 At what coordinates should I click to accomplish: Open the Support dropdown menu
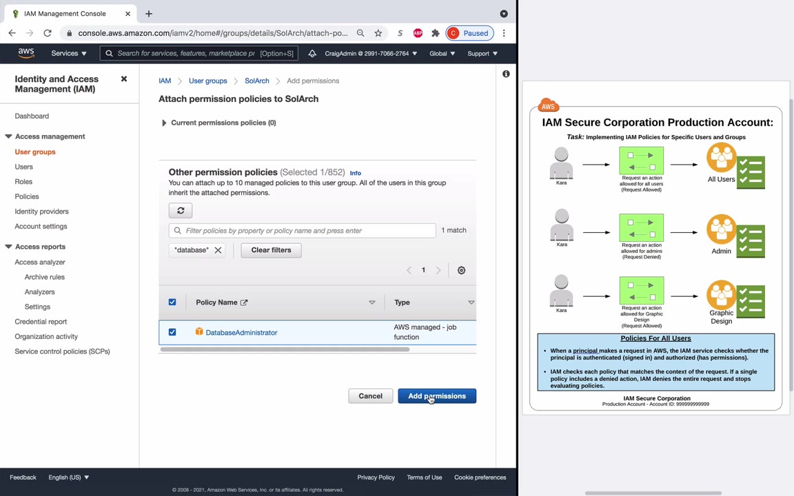coord(482,53)
